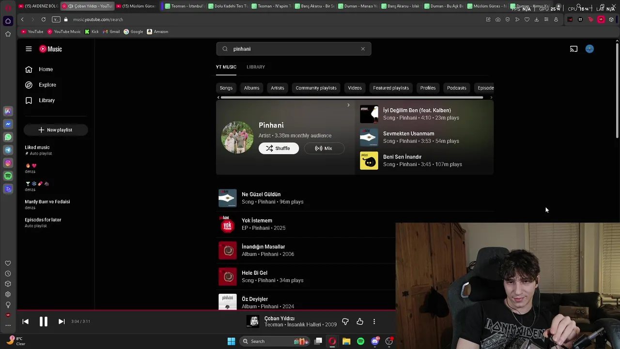Open Telegram in Opera sidebar
Screen dimensions: 620x349
point(8,150)
